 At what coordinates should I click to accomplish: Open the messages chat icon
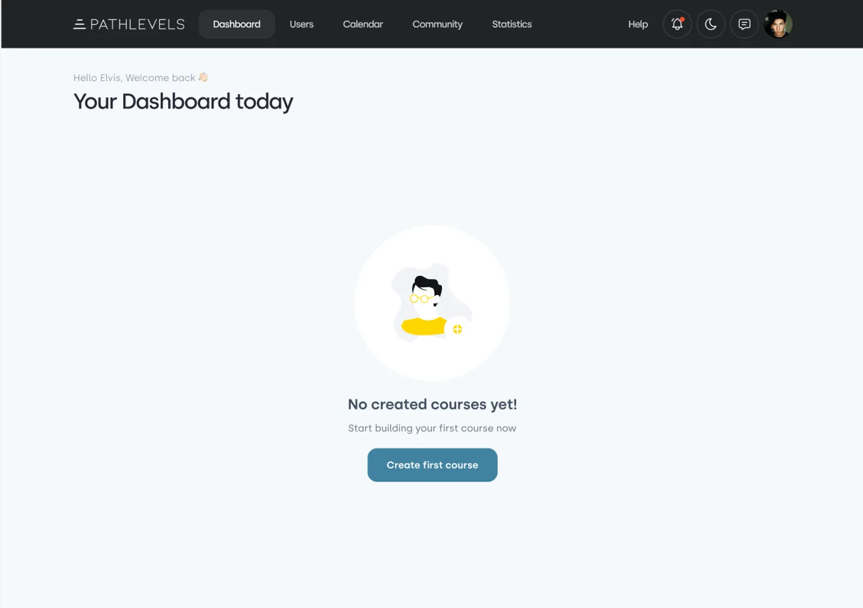744,24
